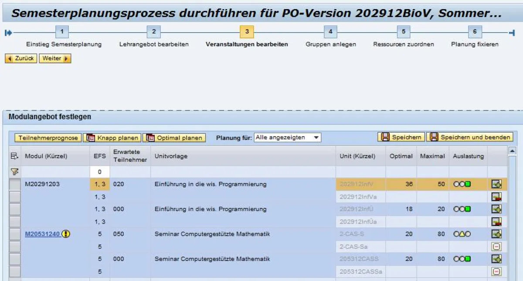Click the scrollbar up arrow
523x281 pixels.
(513, 150)
